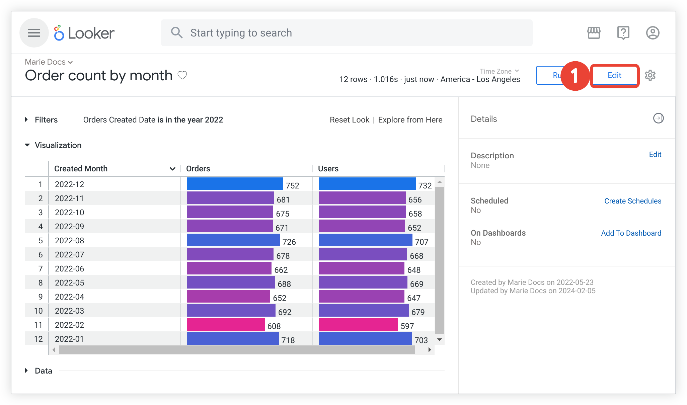Click Add To Dashboard link
Viewport: 687px width, 405px height.
(631, 233)
